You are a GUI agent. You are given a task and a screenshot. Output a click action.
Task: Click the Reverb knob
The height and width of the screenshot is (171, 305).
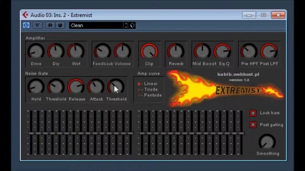tap(176, 51)
